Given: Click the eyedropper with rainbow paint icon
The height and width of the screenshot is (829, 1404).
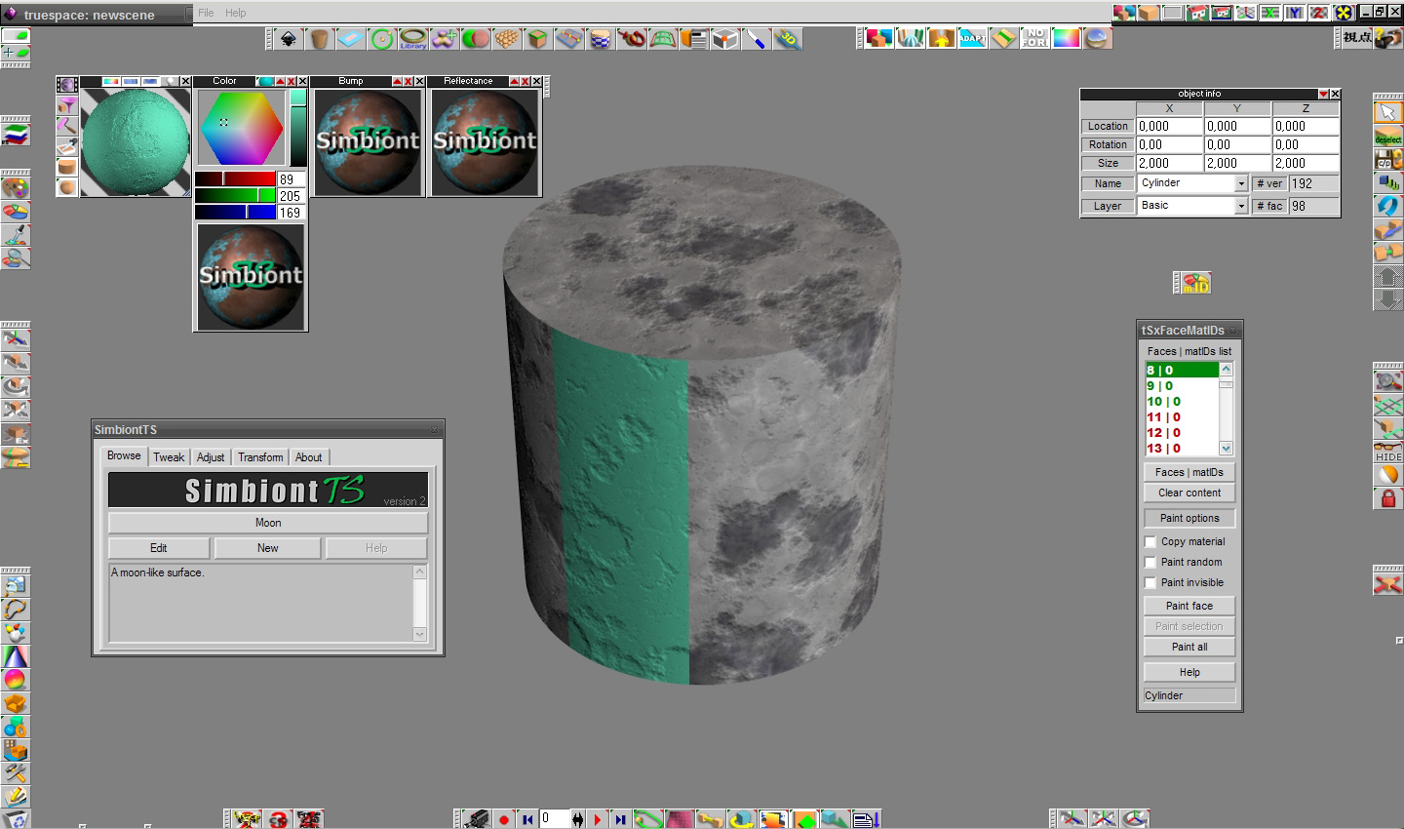Looking at the screenshot, I should click(16, 235).
